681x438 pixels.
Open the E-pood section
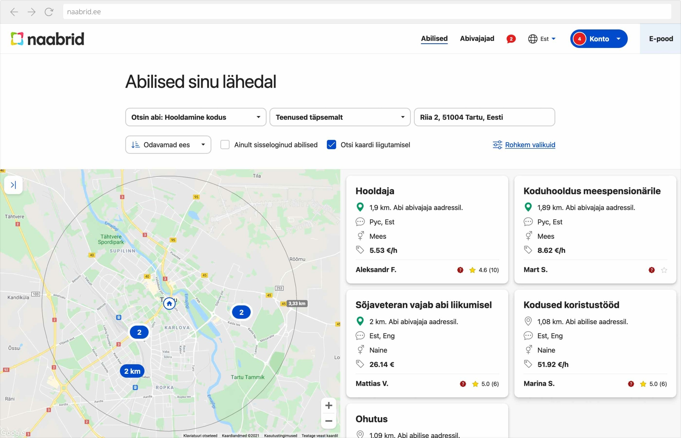pos(660,39)
